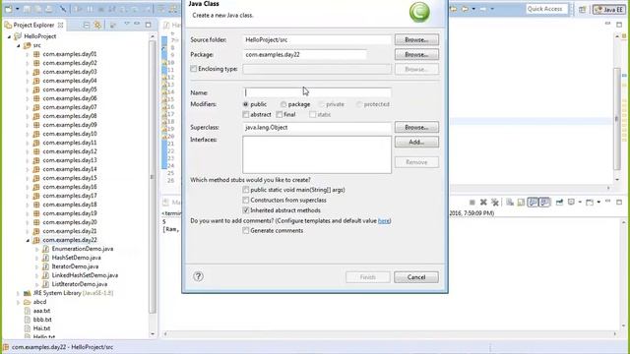Toggle Show Console on standard out

(x=533, y=203)
